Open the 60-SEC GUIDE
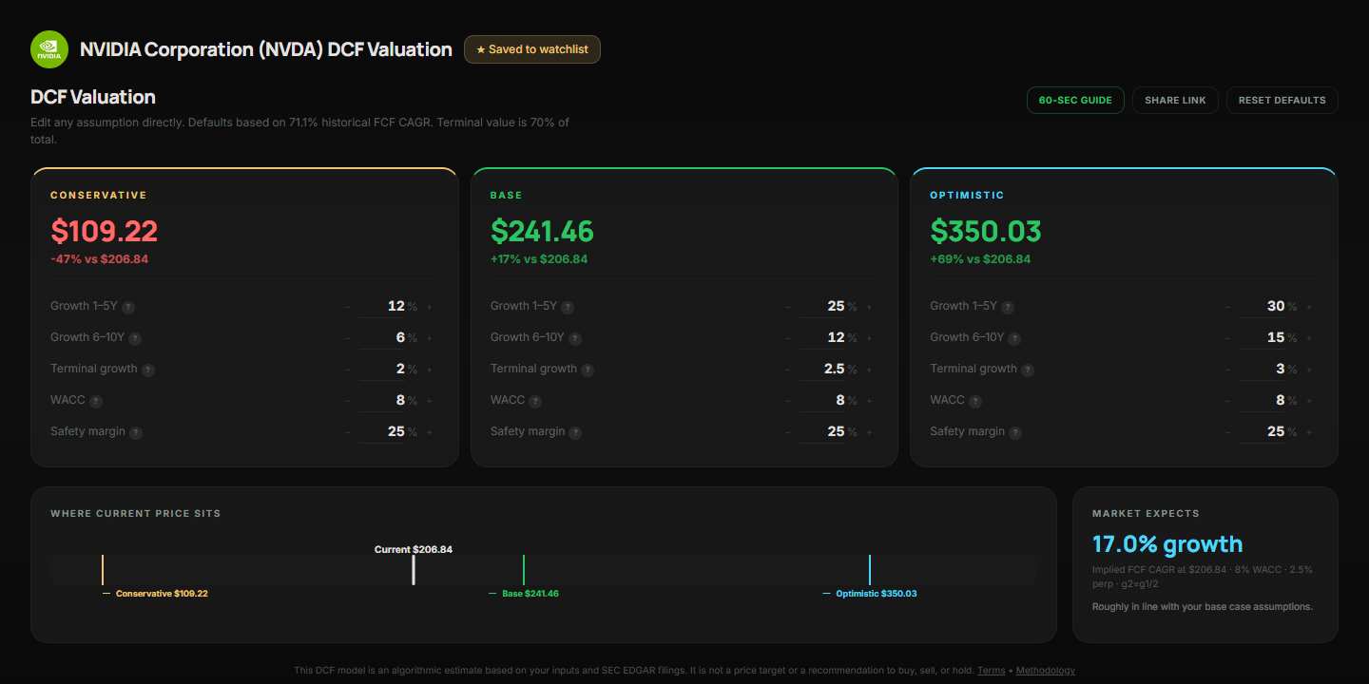The height and width of the screenshot is (684, 1369). click(1075, 100)
